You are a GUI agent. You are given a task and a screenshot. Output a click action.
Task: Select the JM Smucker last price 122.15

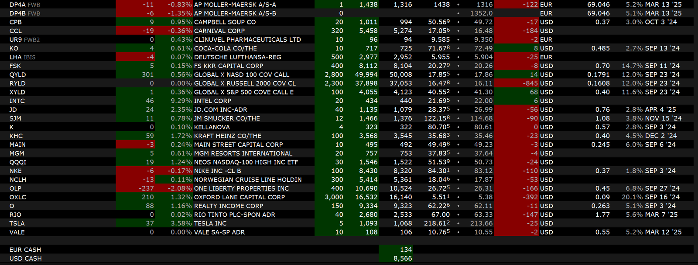(437, 118)
